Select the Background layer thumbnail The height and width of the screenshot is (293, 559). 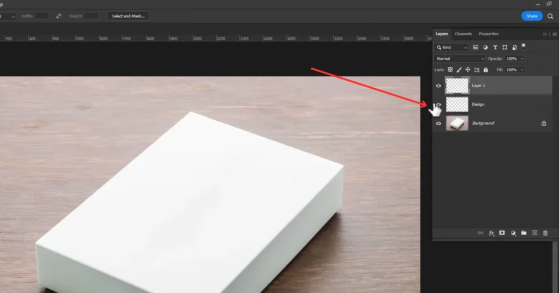click(457, 124)
